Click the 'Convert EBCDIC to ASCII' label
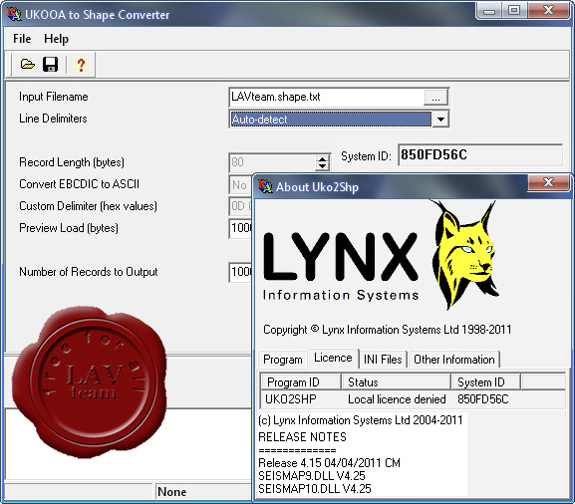The image size is (575, 504). click(x=79, y=184)
